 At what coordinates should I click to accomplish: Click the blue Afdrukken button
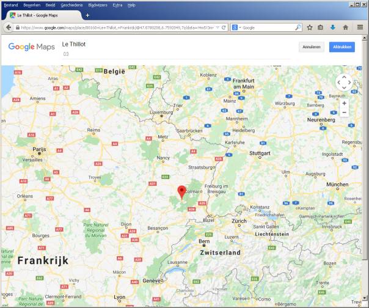pyautogui.click(x=342, y=47)
